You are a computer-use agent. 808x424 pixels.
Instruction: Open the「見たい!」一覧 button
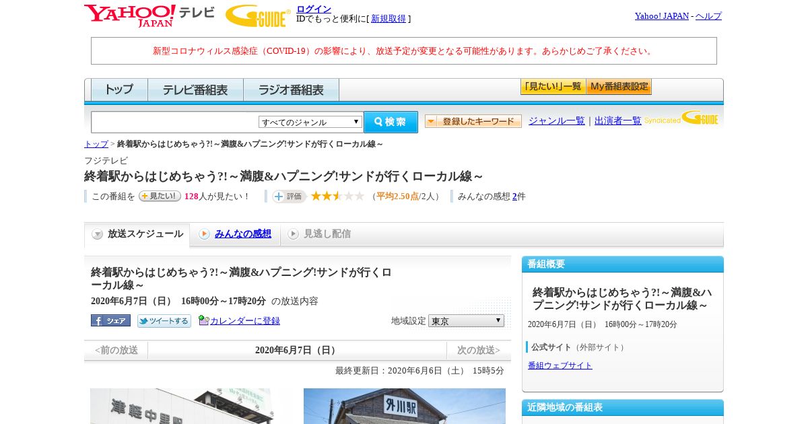click(x=553, y=87)
